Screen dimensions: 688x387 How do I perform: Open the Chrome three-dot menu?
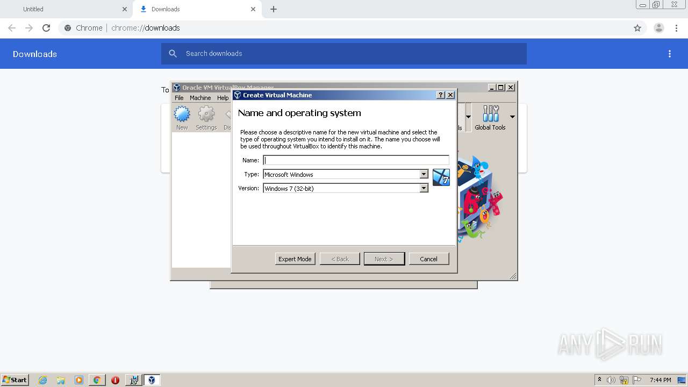pos(676,28)
